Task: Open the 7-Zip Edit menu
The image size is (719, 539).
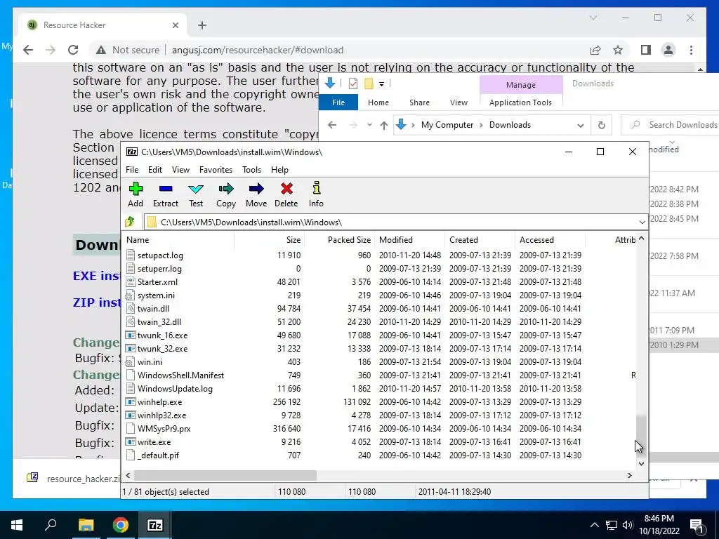Action: 155,170
